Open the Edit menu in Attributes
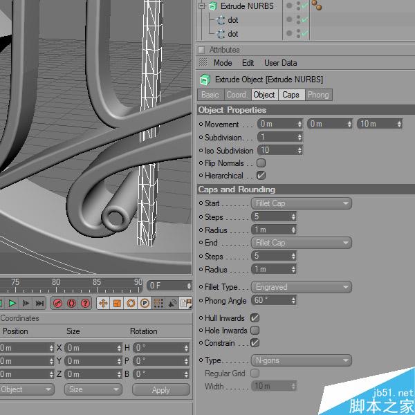 click(248, 63)
